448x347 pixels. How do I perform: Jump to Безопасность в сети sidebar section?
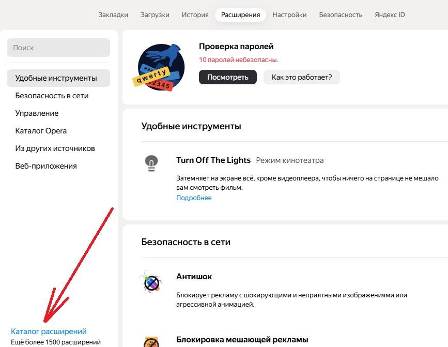52,96
